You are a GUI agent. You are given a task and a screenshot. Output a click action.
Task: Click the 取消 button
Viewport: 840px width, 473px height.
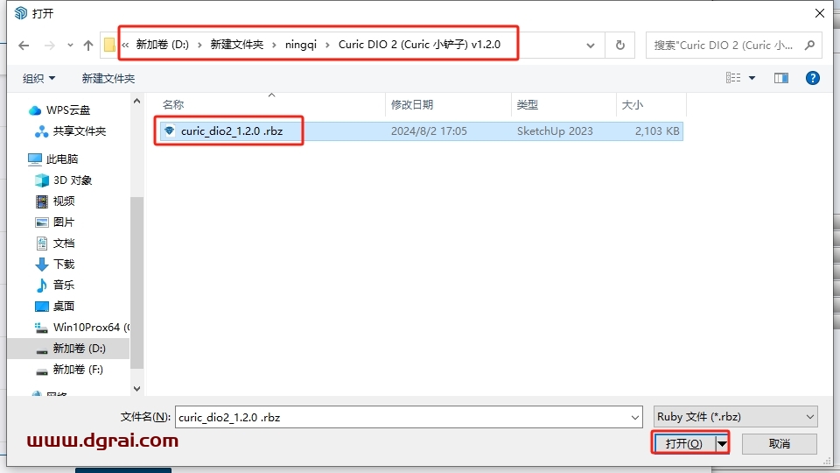click(780, 443)
